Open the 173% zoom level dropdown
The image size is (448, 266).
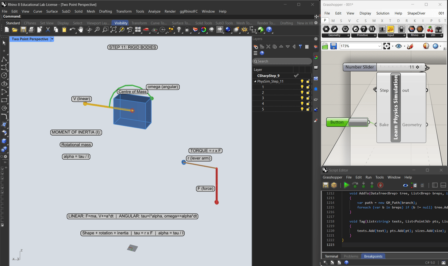(379, 46)
